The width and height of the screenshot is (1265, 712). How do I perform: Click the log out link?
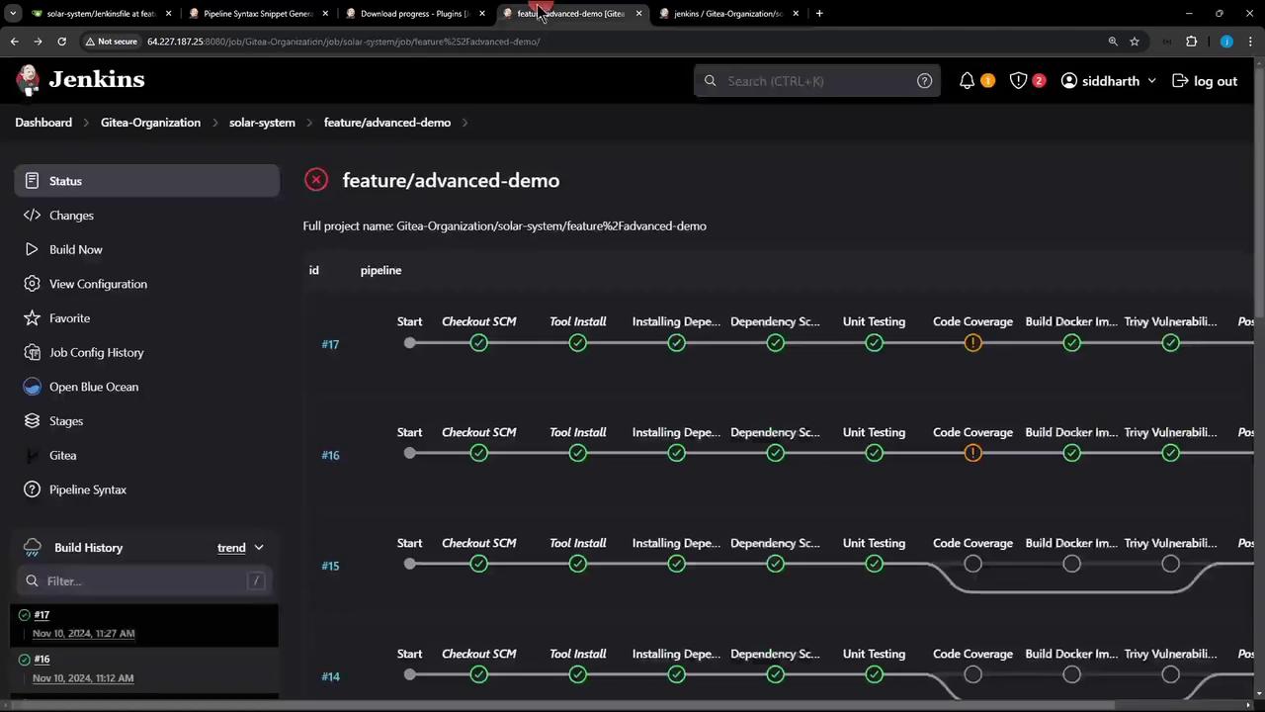(x=1205, y=81)
